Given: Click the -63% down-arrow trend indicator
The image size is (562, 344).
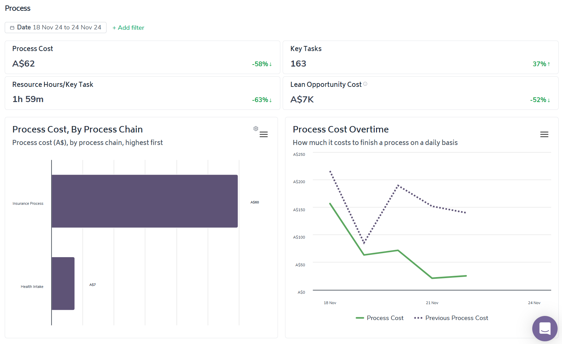Looking at the screenshot, I should pos(262,100).
